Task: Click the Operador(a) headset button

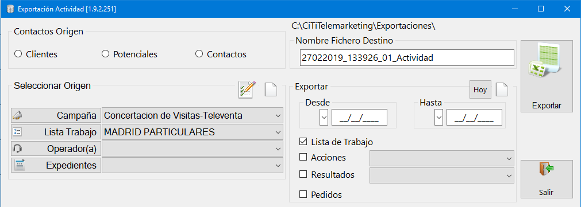Action: [56, 149]
